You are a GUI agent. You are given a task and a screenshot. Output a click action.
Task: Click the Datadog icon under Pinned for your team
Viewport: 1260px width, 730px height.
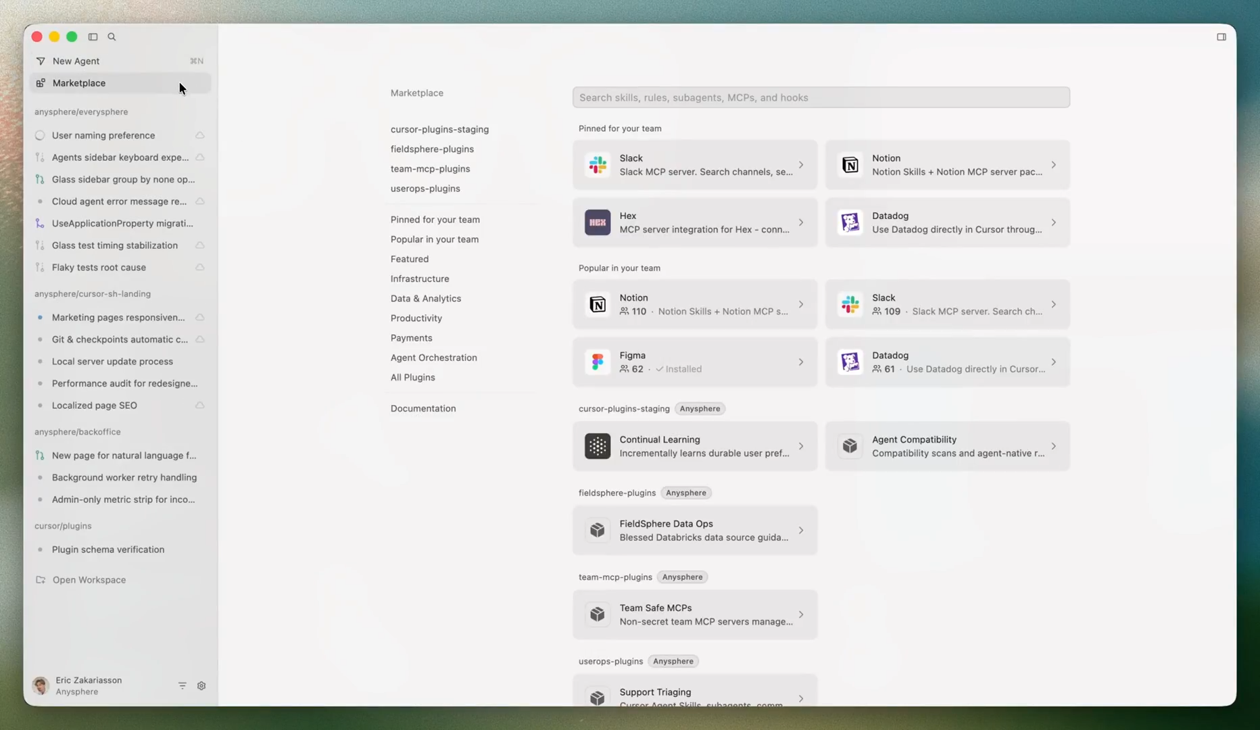point(850,222)
